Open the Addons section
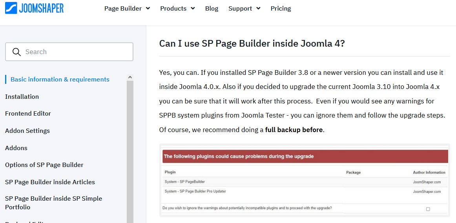Image resolution: width=456 pixels, height=223 pixels. click(x=16, y=148)
